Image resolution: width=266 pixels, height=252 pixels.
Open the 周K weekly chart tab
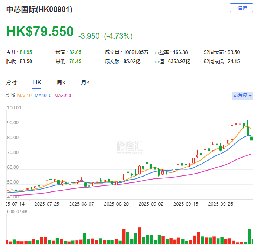pos(61,83)
